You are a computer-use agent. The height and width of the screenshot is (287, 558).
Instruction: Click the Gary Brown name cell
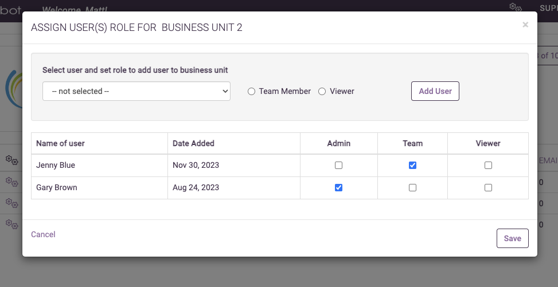pos(99,188)
